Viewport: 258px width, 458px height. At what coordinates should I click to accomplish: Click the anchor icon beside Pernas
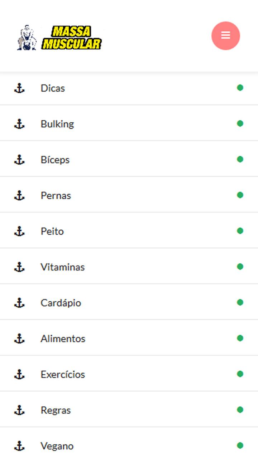tap(19, 196)
